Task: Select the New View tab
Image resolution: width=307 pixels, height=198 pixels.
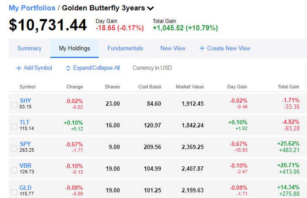Action: point(173,49)
